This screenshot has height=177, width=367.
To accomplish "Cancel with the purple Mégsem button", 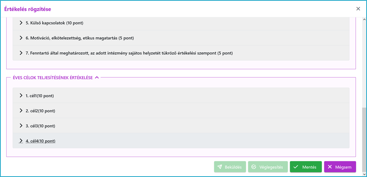I will coord(340,167).
